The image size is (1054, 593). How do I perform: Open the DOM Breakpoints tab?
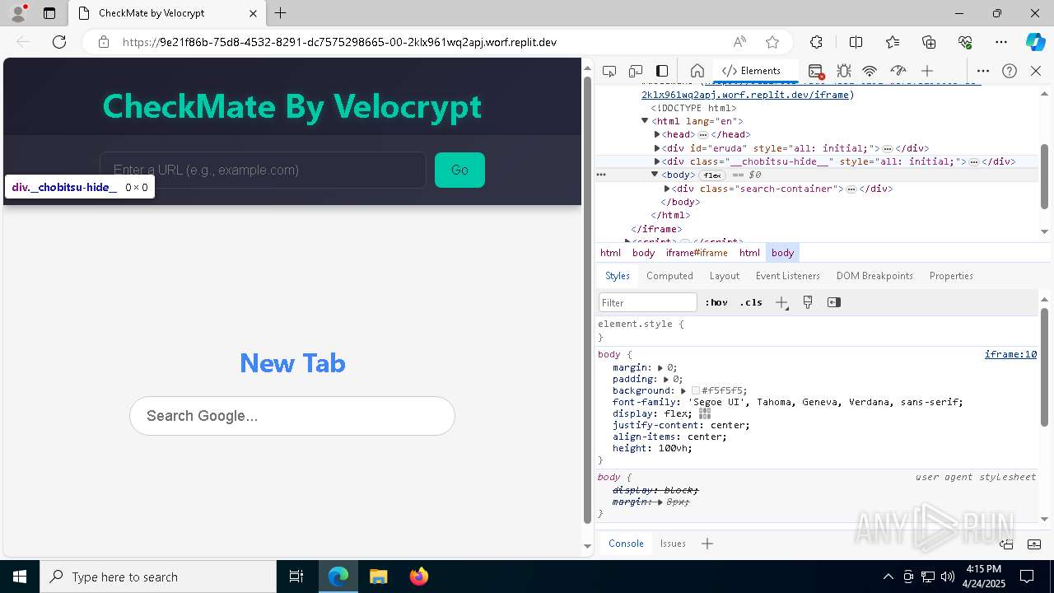[x=874, y=276]
